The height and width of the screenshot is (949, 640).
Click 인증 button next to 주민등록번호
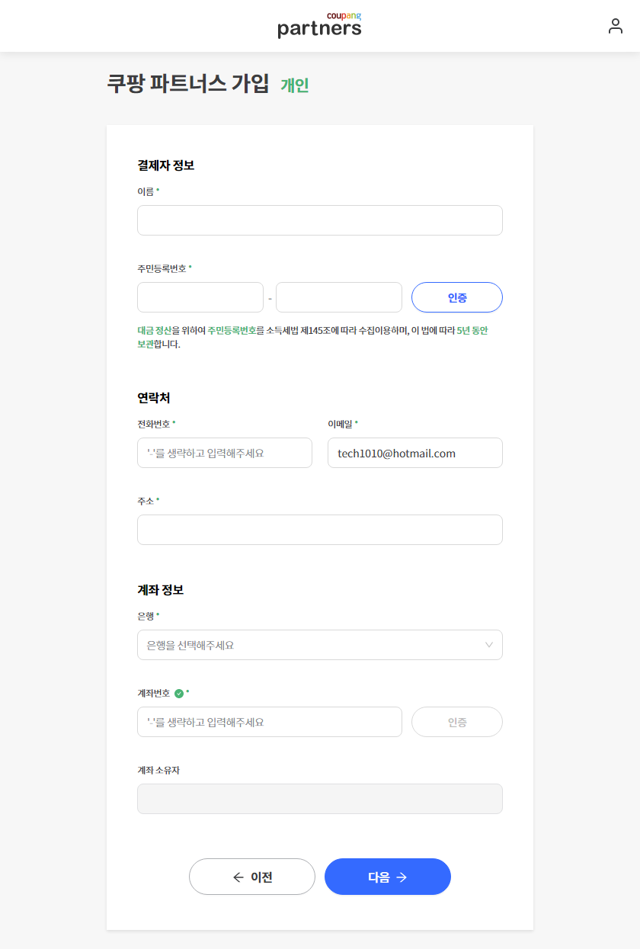[x=457, y=297]
